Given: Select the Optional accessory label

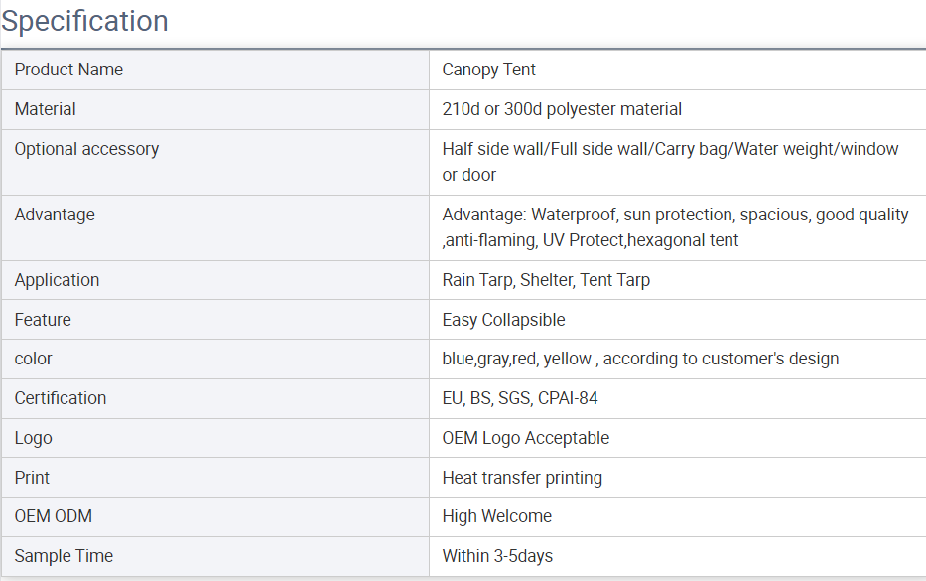Looking at the screenshot, I should pyautogui.click(x=86, y=149).
